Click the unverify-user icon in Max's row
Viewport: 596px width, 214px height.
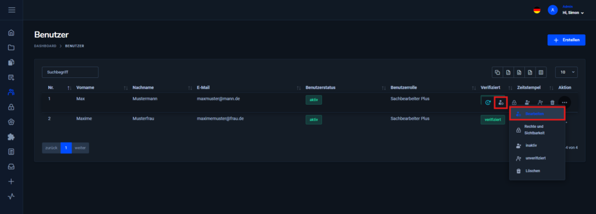[540, 102]
